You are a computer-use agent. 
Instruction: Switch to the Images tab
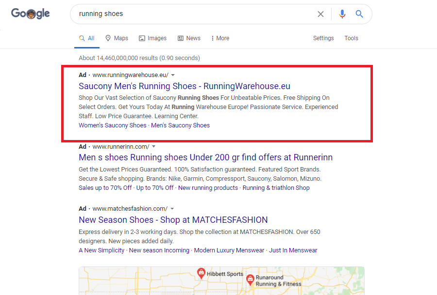pos(153,38)
